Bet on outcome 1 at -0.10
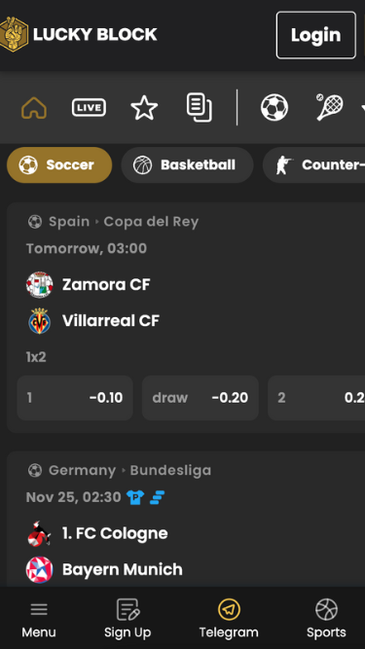Viewport: 365px width, 649px height. pos(75,398)
